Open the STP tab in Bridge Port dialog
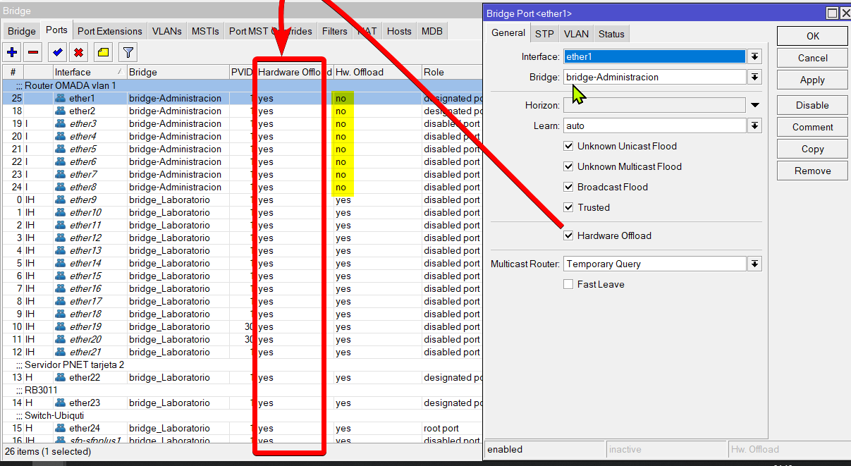The image size is (851, 466). coord(544,34)
